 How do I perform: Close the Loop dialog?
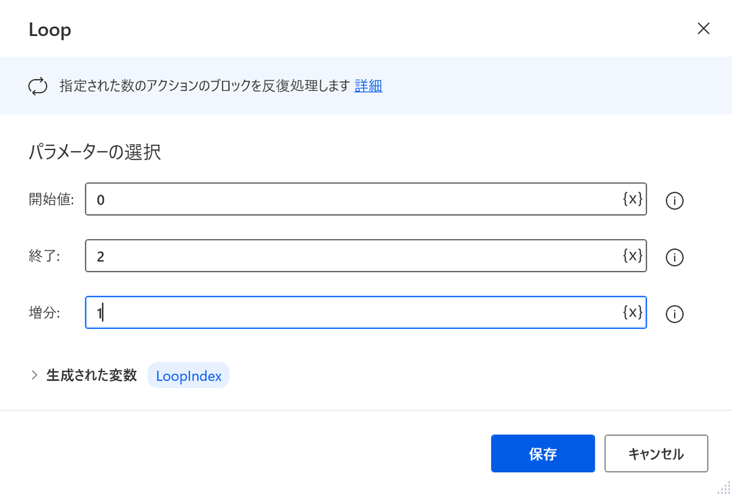704,29
